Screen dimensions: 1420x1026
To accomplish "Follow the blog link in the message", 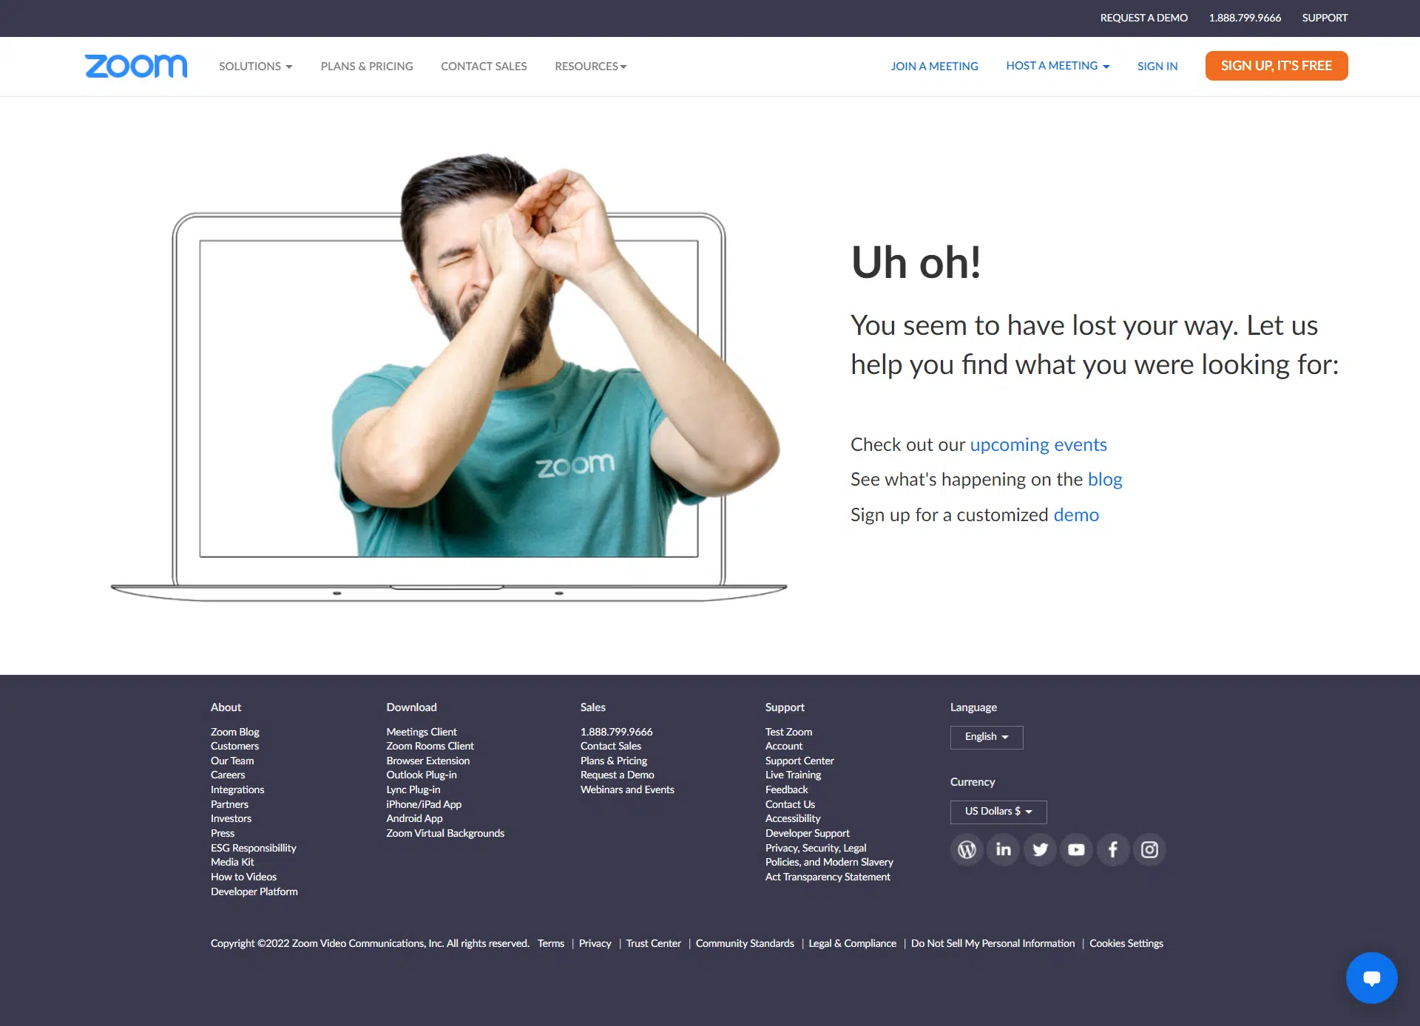I will coord(1105,479).
